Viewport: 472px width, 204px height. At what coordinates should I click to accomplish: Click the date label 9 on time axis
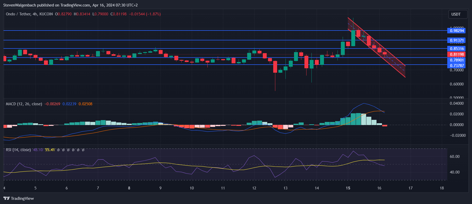160,188
